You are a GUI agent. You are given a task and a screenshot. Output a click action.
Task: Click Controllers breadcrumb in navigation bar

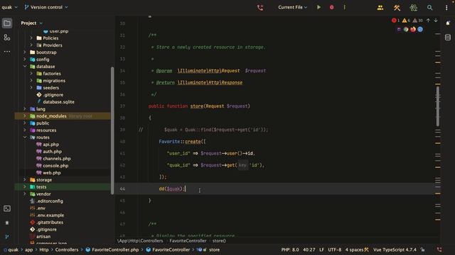(67, 250)
